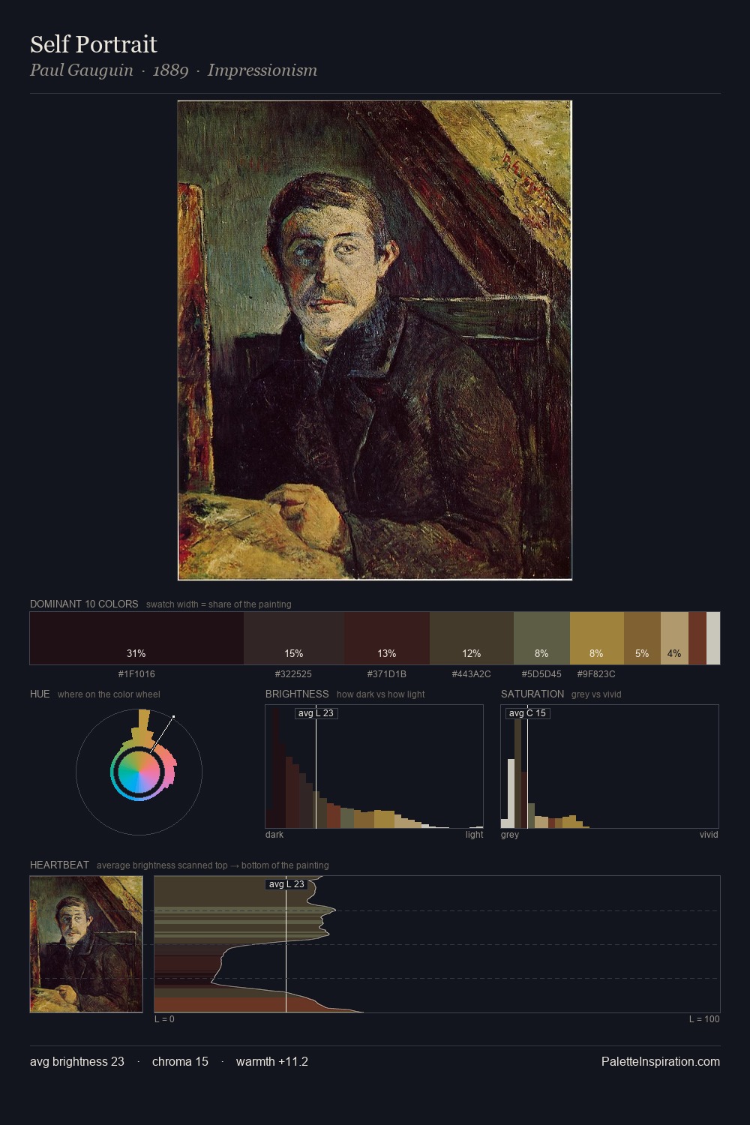This screenshot has width=750, height=1125.
Task: Click the avg brightness 23 footer stat
Action: coord(77,1061)
